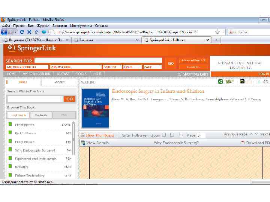Click the forward navigation arrow
This screenshot has height=202, width=270.
10,32
